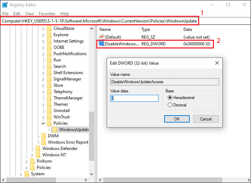Click the WinTrust folder icon
The height and width of the screenshot is (183, 251).
49,117
